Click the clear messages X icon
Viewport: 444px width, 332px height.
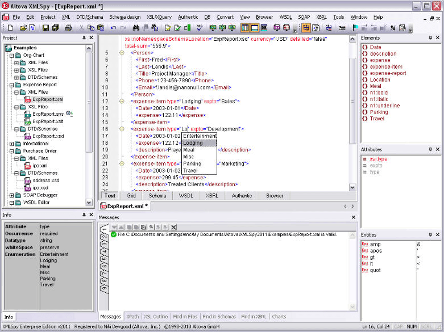[x=173, y=227]
